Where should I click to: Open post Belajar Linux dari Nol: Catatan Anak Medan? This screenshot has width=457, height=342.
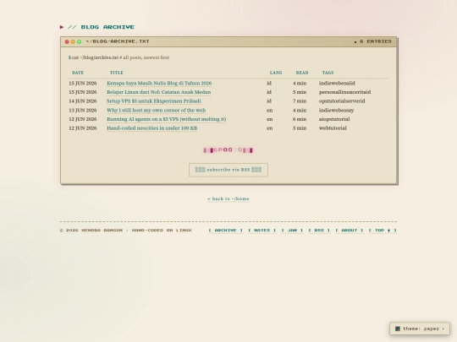pyautogui.click(x=158, y=92)
